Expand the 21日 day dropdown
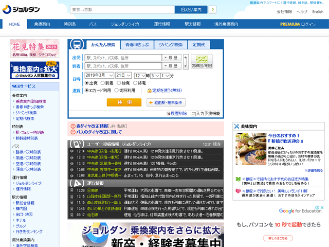This screenshot has height=247, width=329. click(124, 75)
